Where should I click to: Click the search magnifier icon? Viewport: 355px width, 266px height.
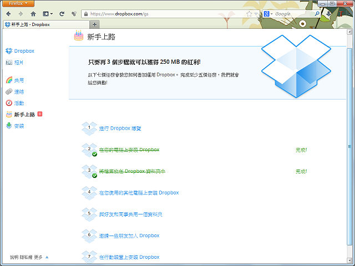(x=317, y=14)
